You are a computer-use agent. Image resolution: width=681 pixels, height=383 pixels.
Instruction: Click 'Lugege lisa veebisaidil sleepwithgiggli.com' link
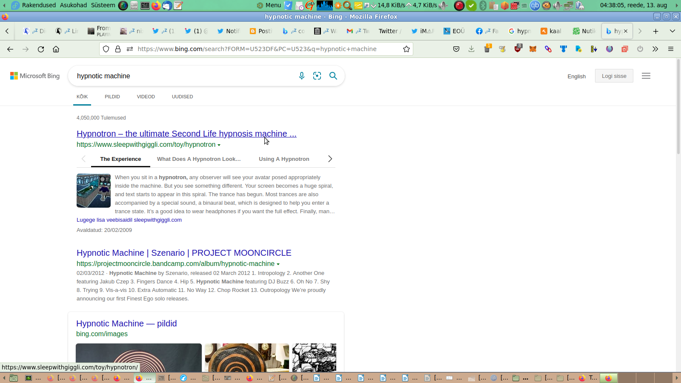tap(129, 220)
